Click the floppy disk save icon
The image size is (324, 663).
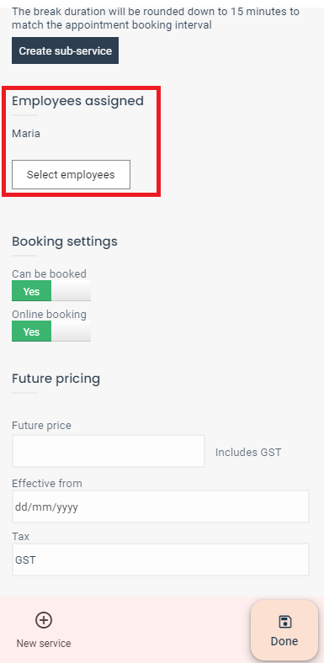pos(284,622)
